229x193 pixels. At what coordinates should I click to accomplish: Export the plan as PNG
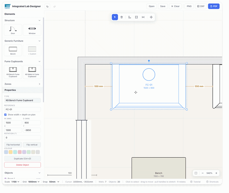[x=189, y=6]
